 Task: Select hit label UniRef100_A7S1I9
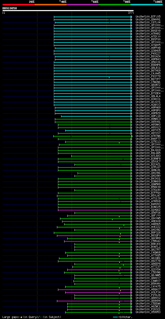click(148, 198)
